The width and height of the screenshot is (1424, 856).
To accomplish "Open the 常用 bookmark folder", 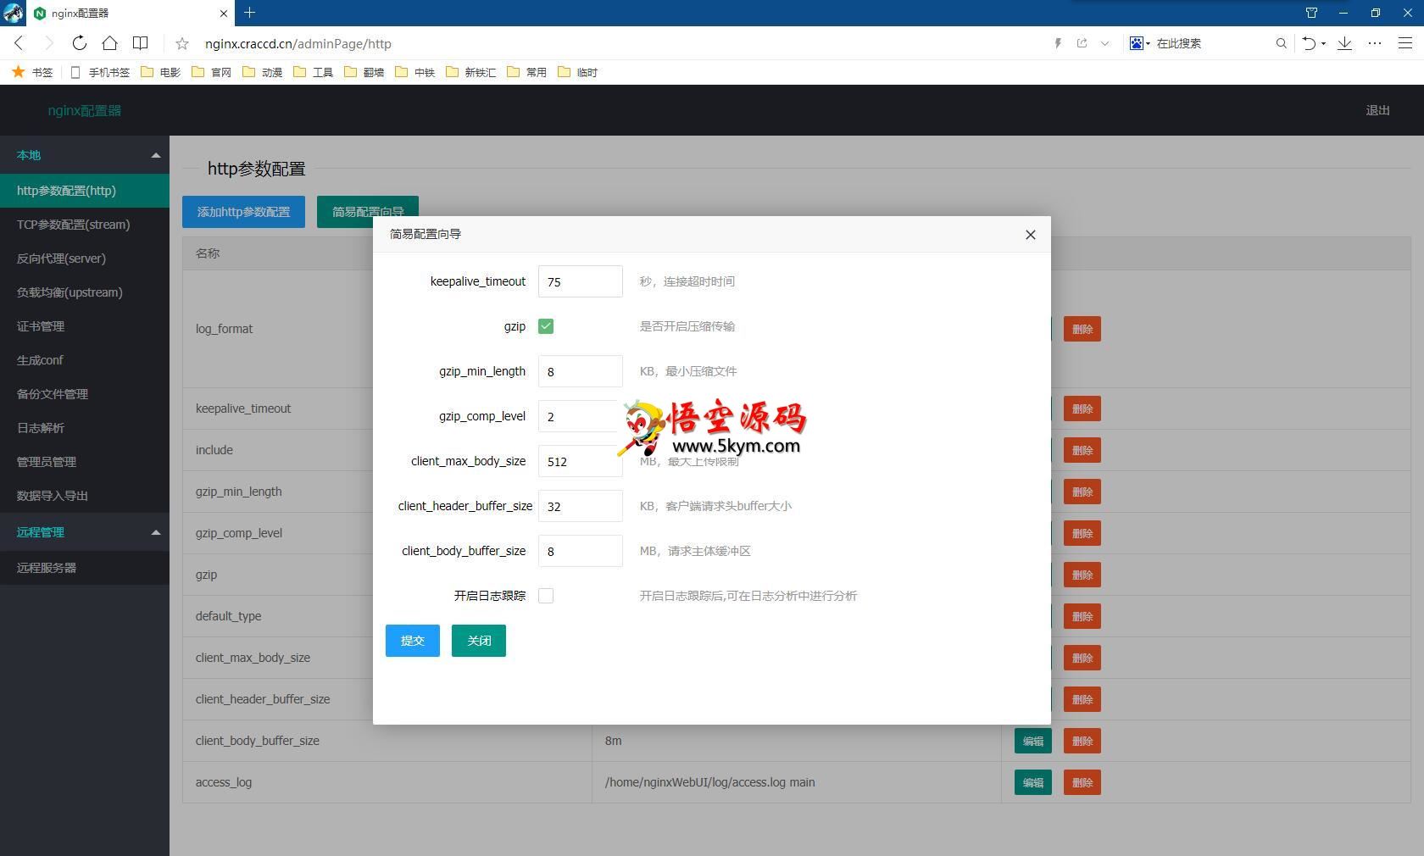I will tap(527, 72).
